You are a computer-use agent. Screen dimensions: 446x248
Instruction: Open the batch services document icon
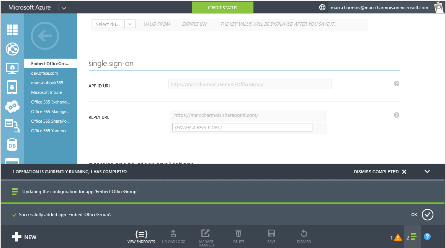(12, 126)
